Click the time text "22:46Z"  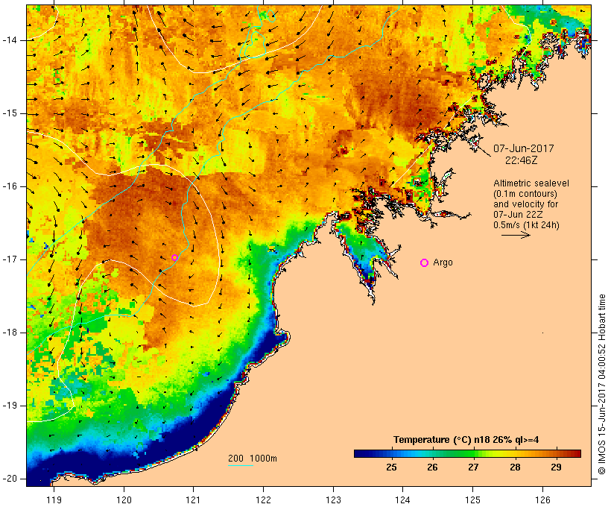click(x=522, y=160)
